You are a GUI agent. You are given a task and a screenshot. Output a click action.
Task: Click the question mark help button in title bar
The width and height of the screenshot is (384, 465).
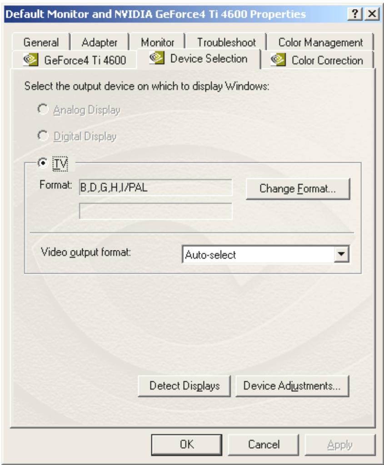coord(354,14)
